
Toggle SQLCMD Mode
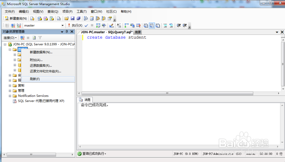[x=138, y=26]
